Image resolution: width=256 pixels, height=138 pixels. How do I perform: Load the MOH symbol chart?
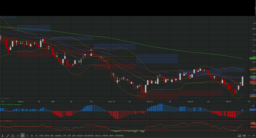(112, 136)
